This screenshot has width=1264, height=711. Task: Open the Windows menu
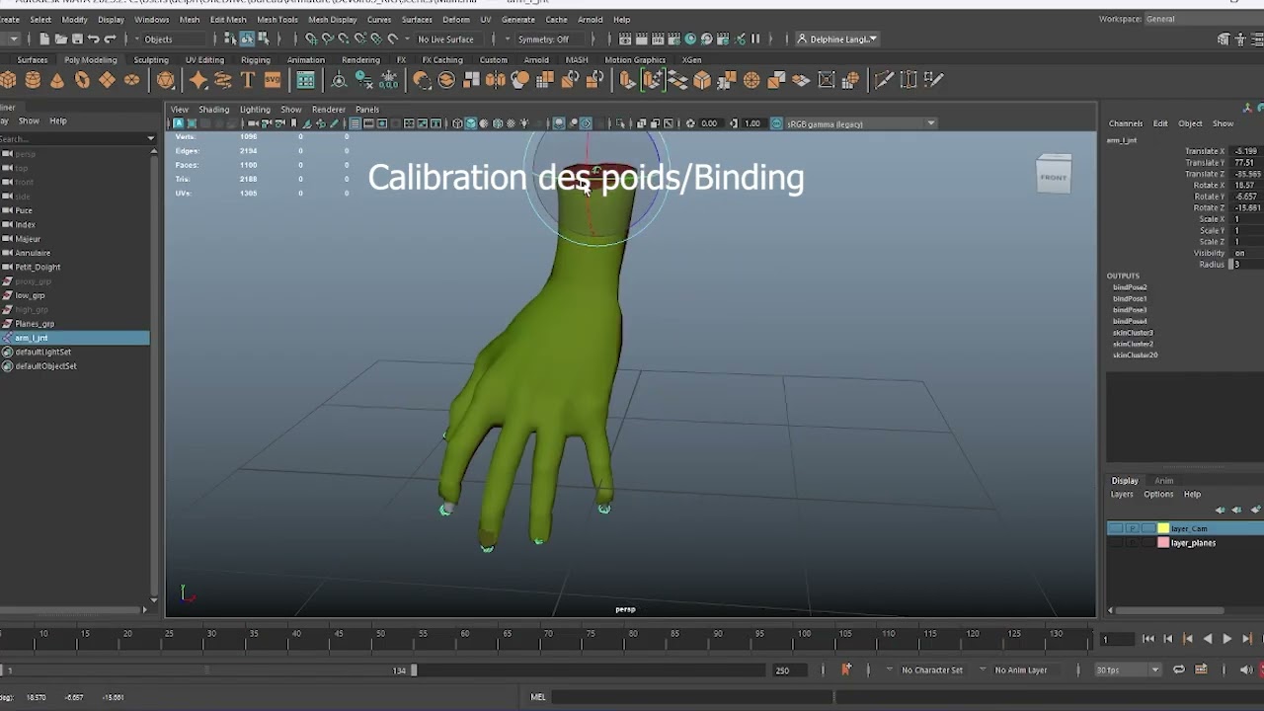pos(151,20)
